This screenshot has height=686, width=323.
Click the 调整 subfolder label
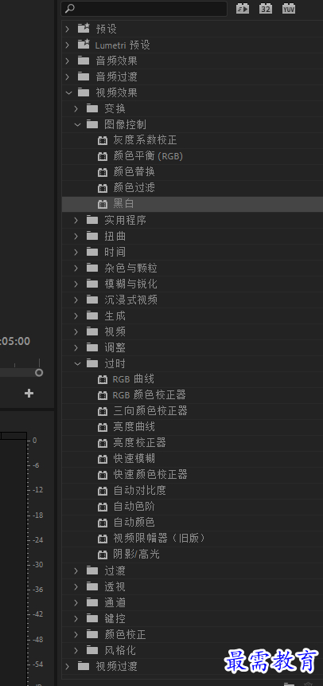click(115, 347)
